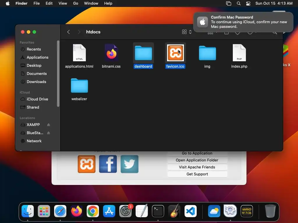Open Visual Studio Code from the Dock

(191, 211)
